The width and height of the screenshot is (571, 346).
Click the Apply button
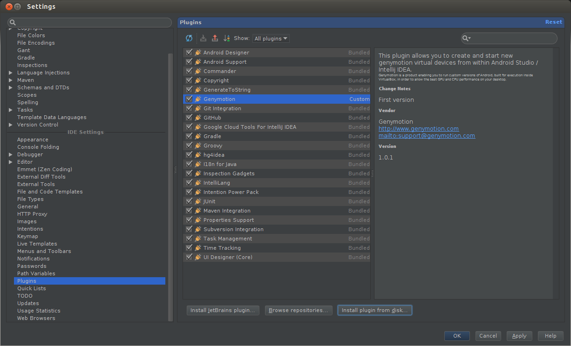pyautogui.click(x=519, y=336)
